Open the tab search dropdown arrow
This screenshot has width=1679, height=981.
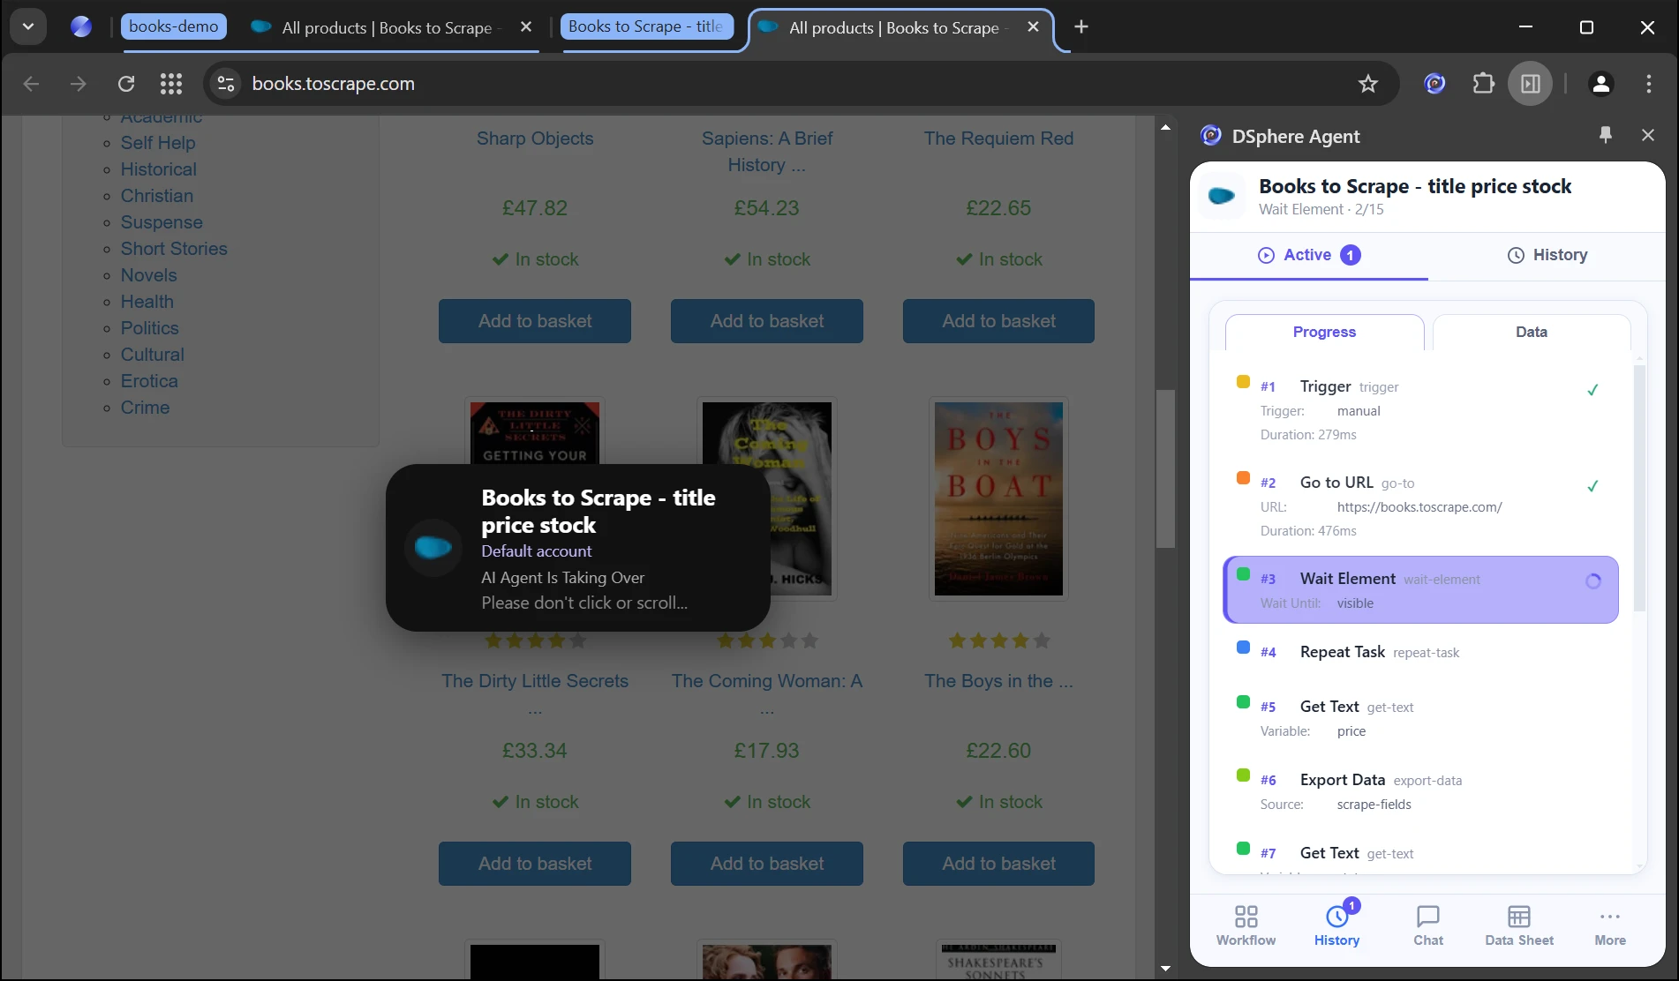tap(28, 26)
